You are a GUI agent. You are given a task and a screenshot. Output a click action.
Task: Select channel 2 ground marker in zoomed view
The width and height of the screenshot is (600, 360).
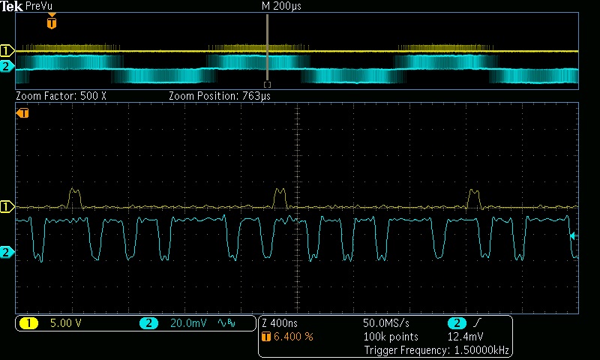click(7, 253)
